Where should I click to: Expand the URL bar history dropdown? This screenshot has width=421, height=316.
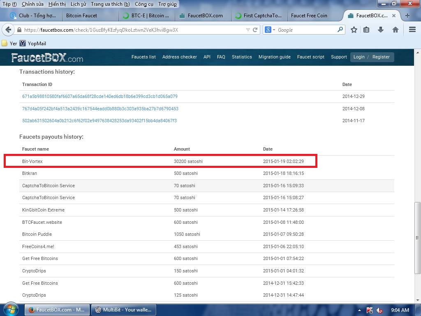click(248, 30)
